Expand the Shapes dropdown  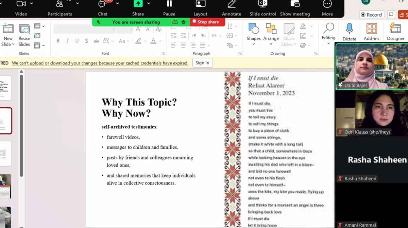point(254,44)
